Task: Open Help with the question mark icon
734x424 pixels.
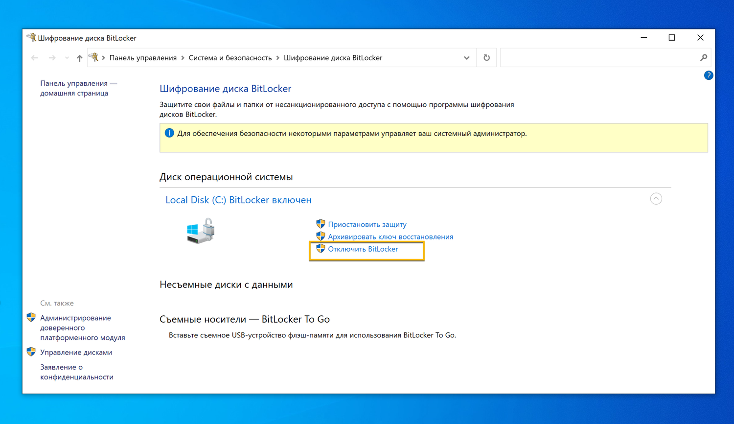Action: 709,75
